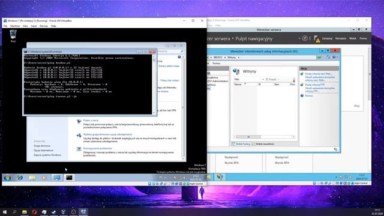
Task: Click the help icon in Network Center window
Action: 179,57
